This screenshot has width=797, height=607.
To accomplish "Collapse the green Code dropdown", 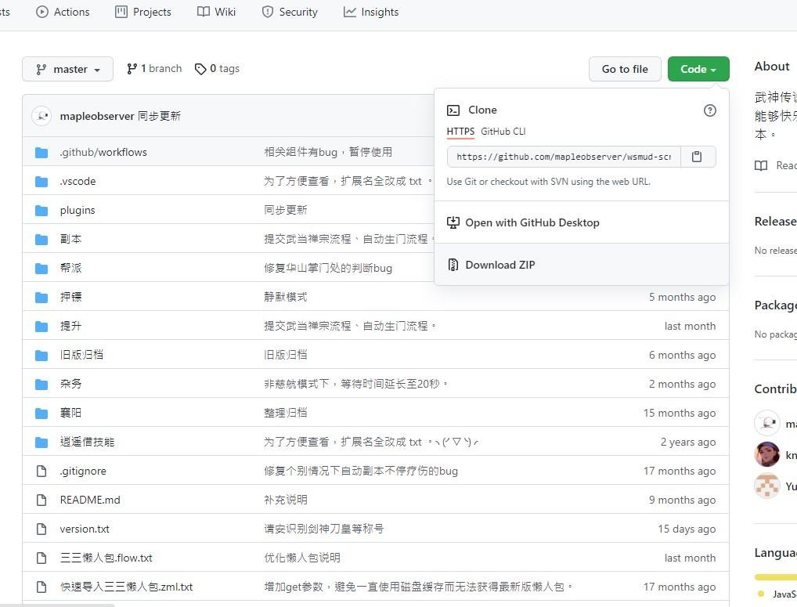I will click(698, 69).
